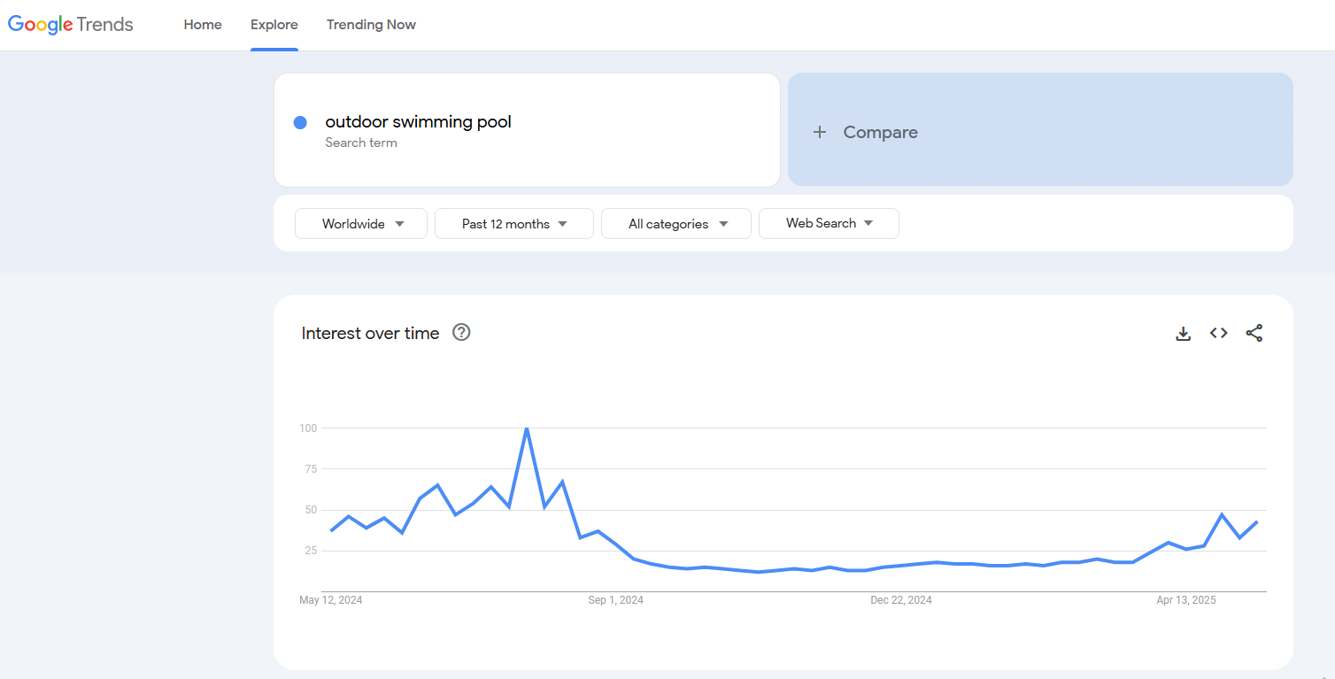Click the 75 y-axis value
1335x679 pixels.
(x=311, y=469)
